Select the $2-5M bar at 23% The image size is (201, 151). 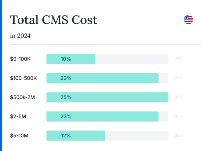click(x=102, y=117)
